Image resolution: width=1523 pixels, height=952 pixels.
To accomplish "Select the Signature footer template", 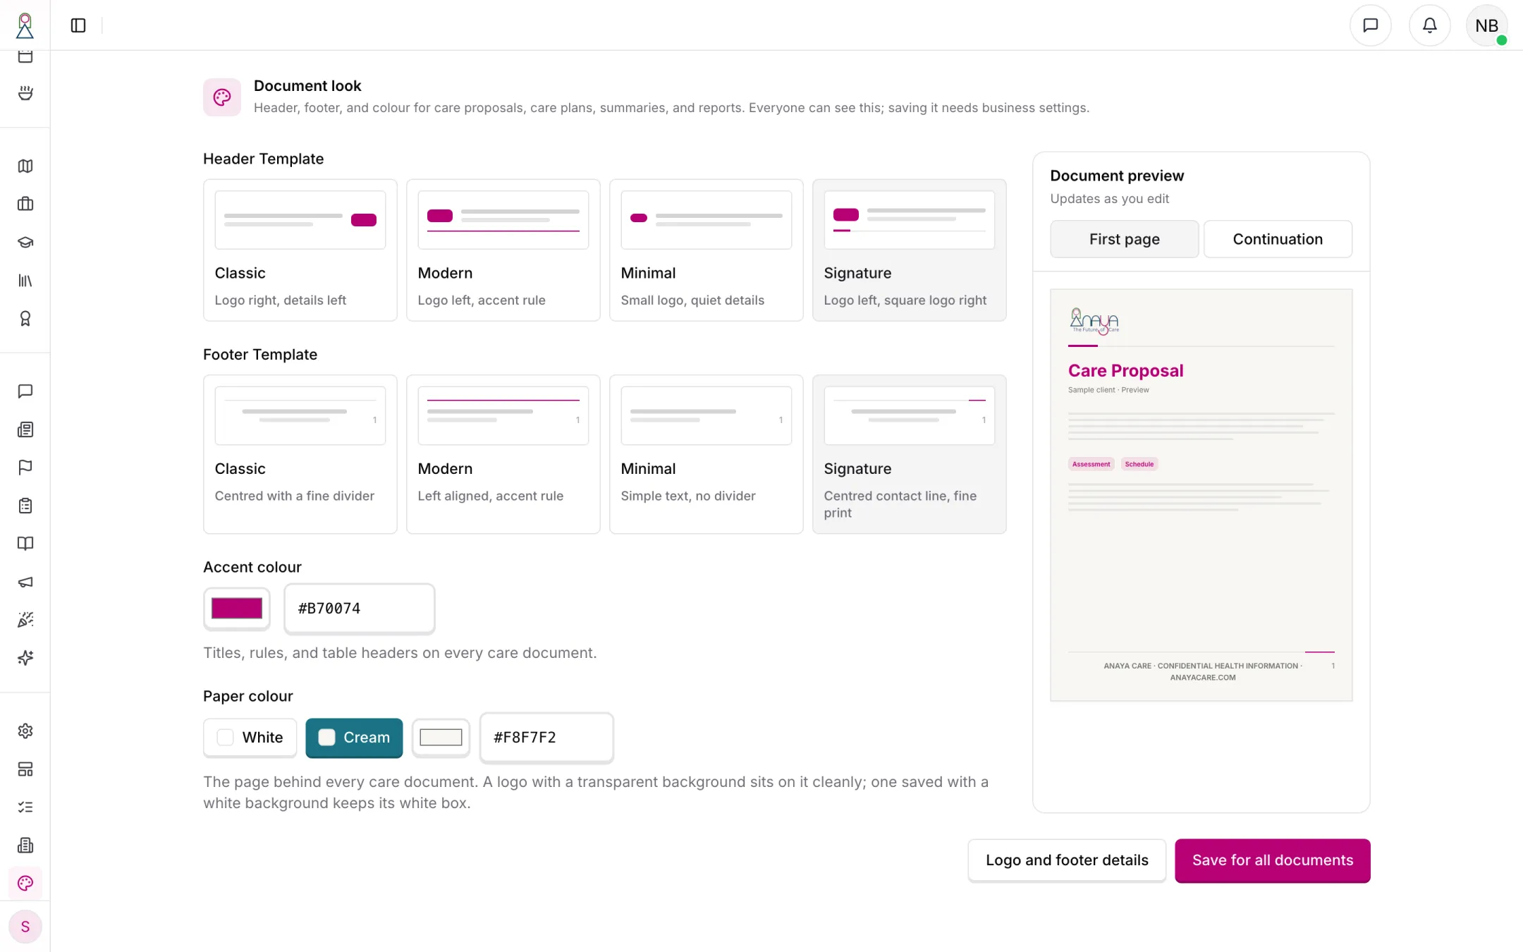I will point(909,454).
